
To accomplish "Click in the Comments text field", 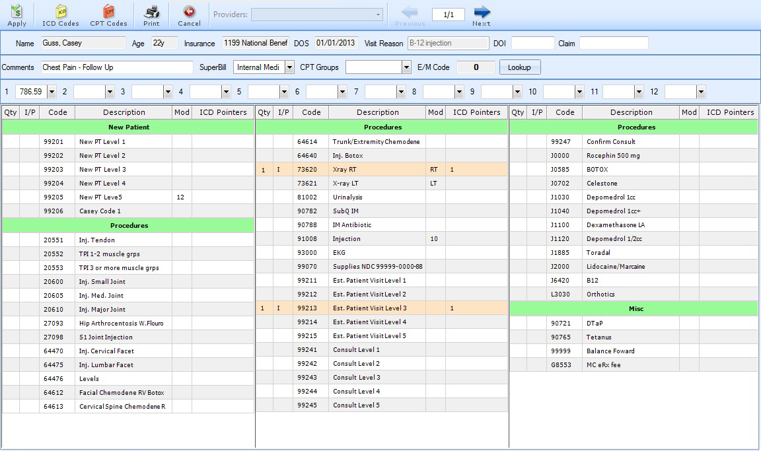I will [x=117, y=67].
